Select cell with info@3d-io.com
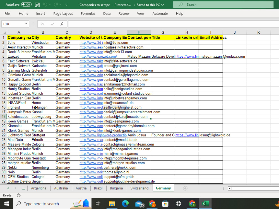The height and width of the screenshot is (209, 279). (115, 43)
